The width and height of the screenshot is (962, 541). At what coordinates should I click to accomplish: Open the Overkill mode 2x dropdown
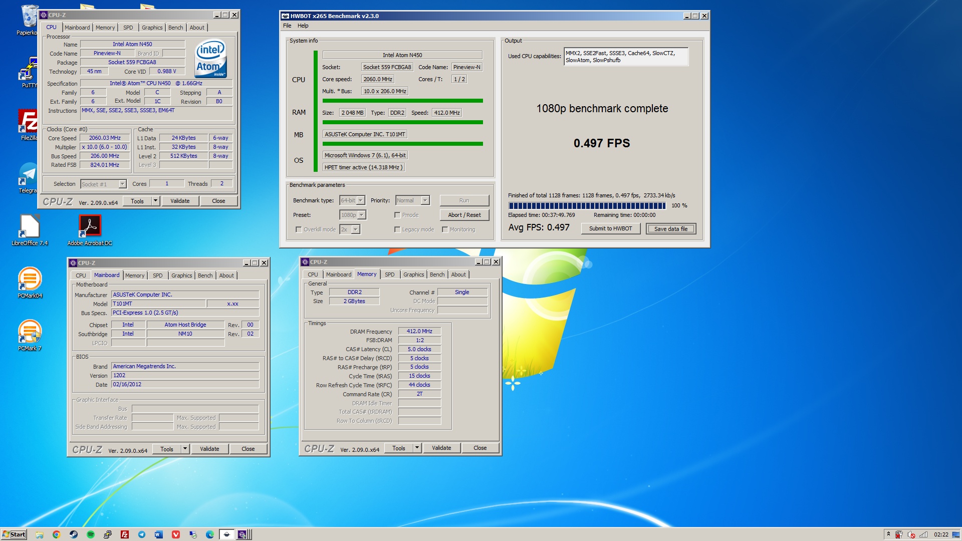pyautogui.click(x=350, y=229)
